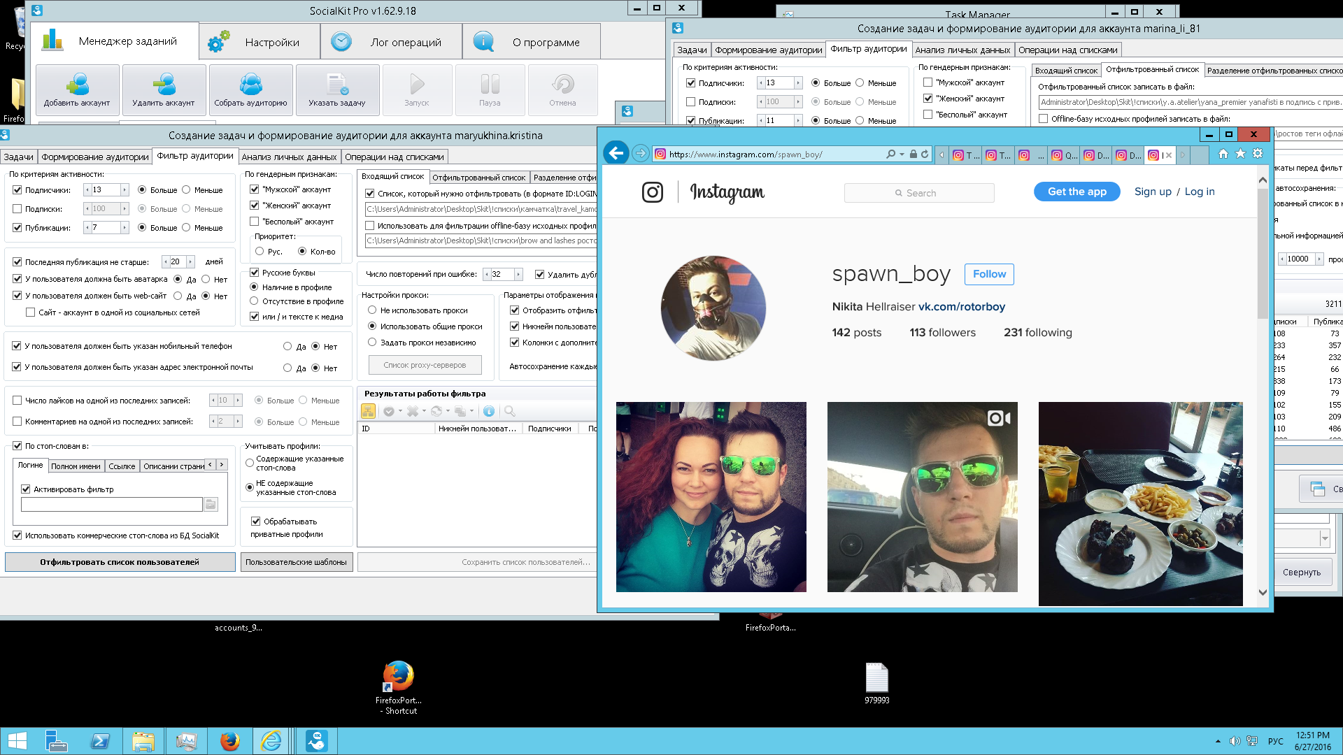Open Firefox from the taskbar
Viewport: 1343px width, 755px height.
229,741
